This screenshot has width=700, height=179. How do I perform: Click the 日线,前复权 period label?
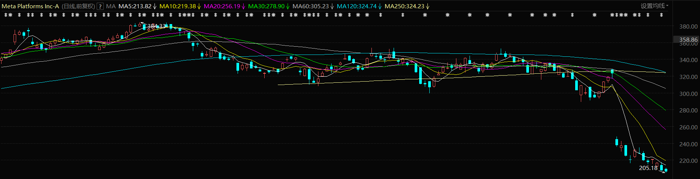78,6
